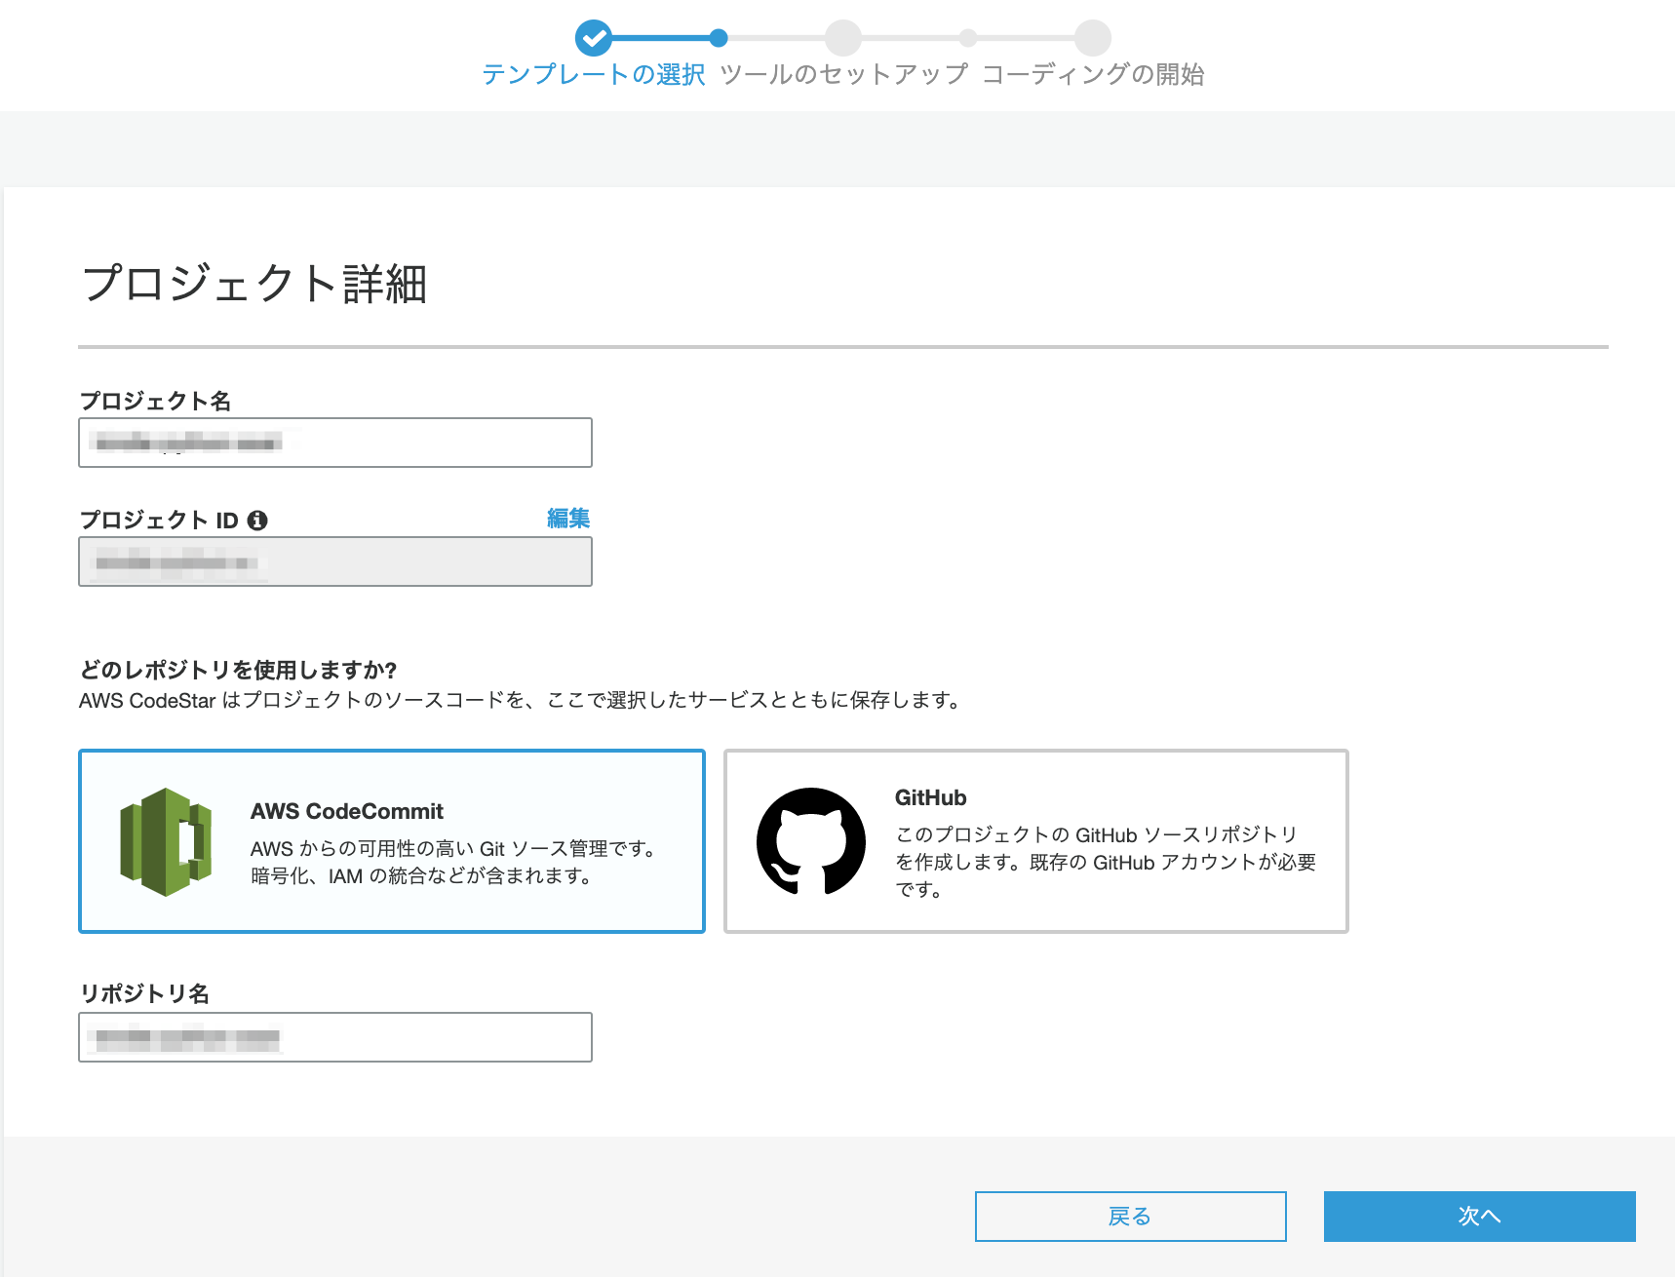Click the AWS CodeCommit green logo icon
Image resolution: width=1675 pixels, height=1277 pixels.
point(166,841)
